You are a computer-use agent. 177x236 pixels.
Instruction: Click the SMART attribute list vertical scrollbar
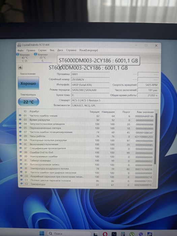[x=156, y=139]
